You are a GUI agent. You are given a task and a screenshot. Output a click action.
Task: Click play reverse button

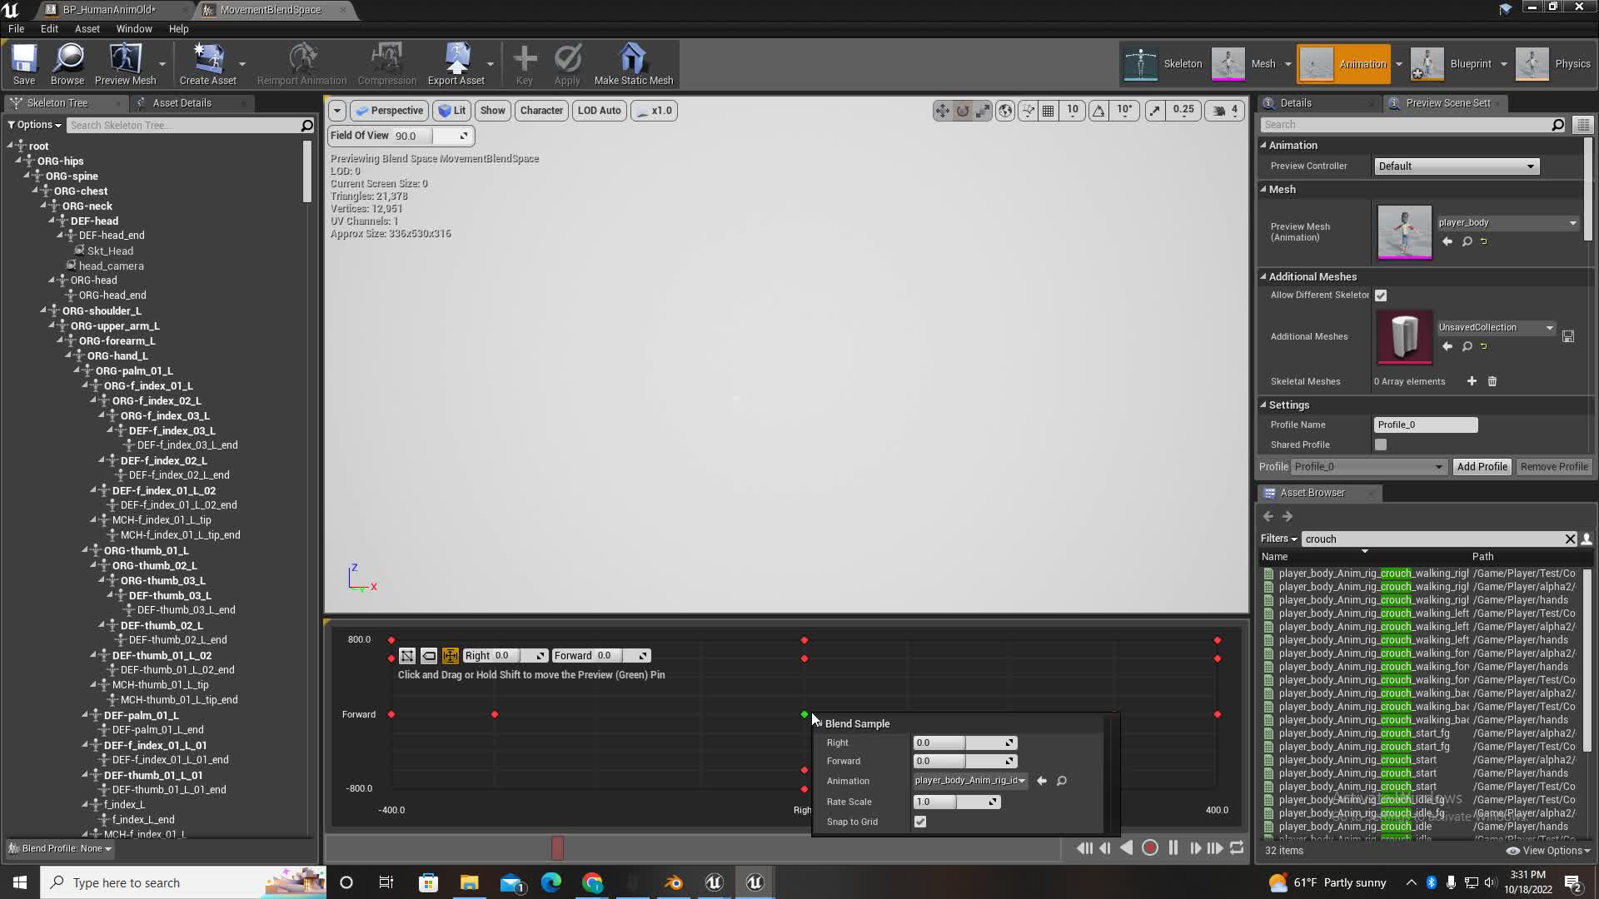[x=1127, y=848]
